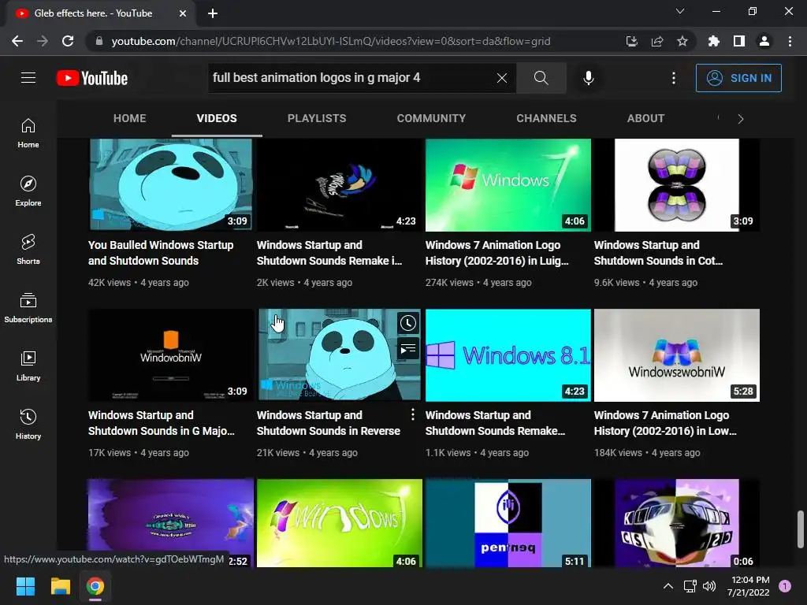This screenshot has height=605, width=807.
Task: Open Chrome extensions puzzle icon
Action: click(713, 41)
